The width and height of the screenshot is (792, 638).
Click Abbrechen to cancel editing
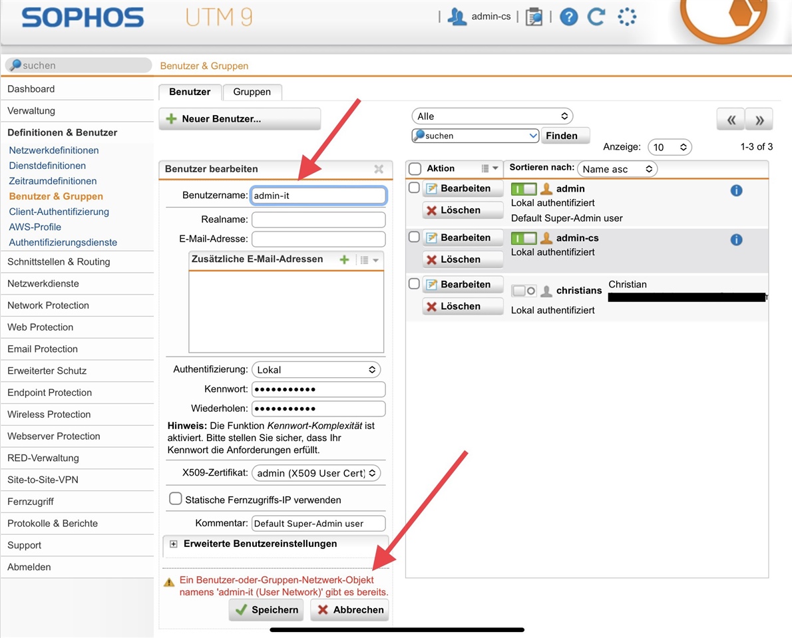(349, 610)
